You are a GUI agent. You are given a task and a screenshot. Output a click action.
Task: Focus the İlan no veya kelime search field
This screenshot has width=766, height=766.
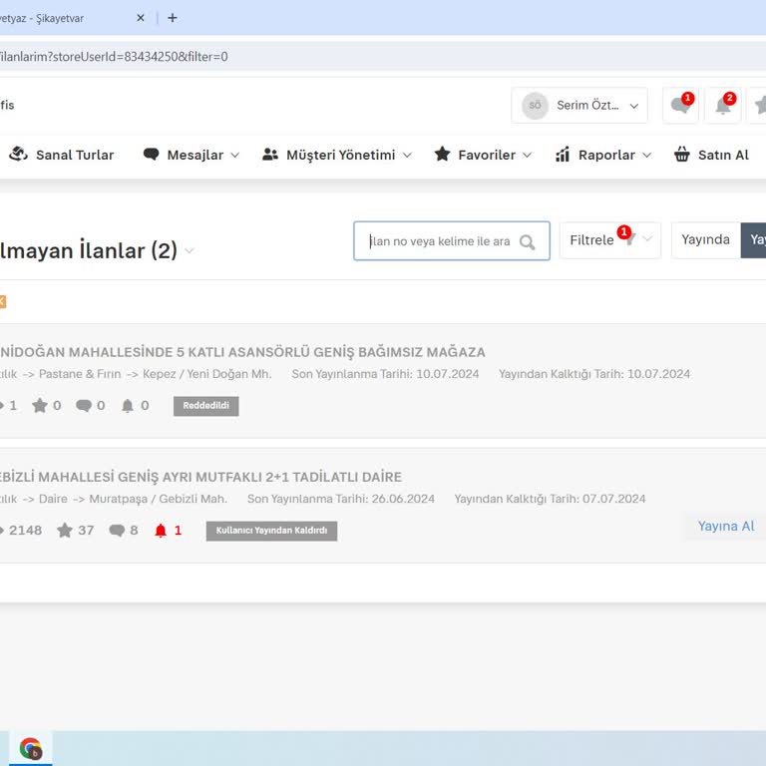click(452, 240)
